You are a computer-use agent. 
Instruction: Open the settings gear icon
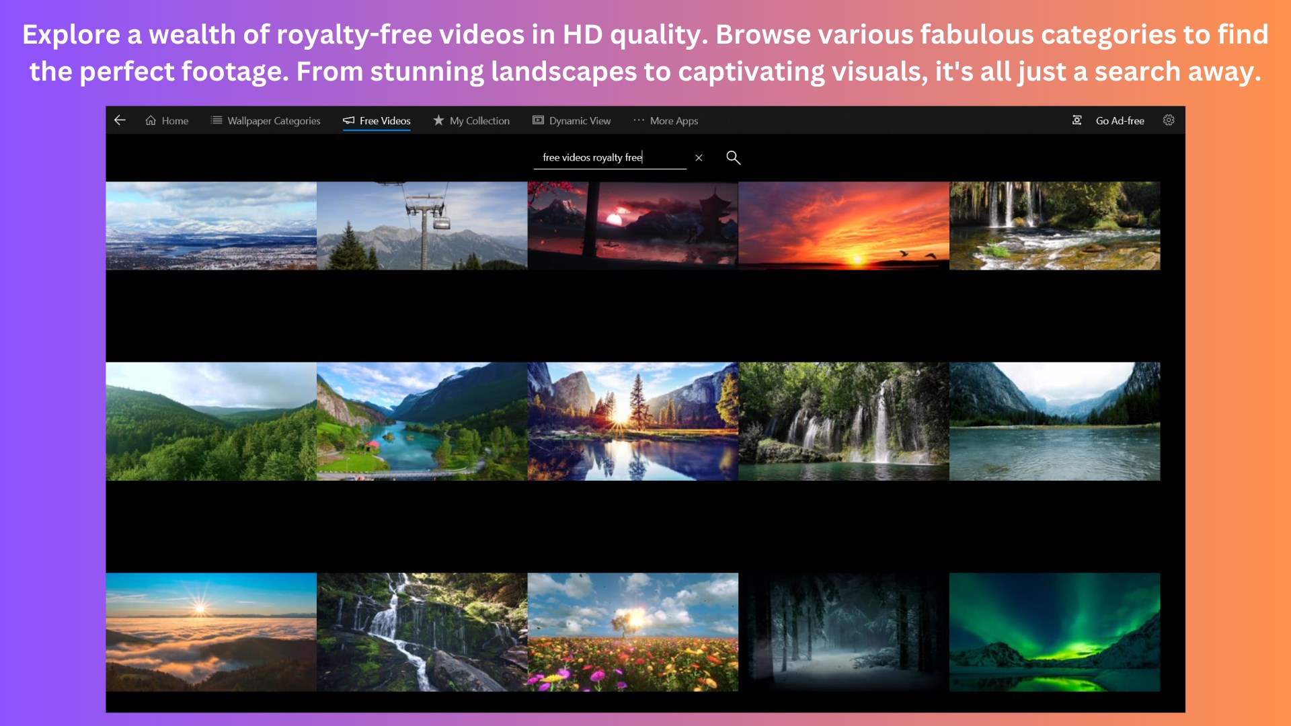[1169, 120]
